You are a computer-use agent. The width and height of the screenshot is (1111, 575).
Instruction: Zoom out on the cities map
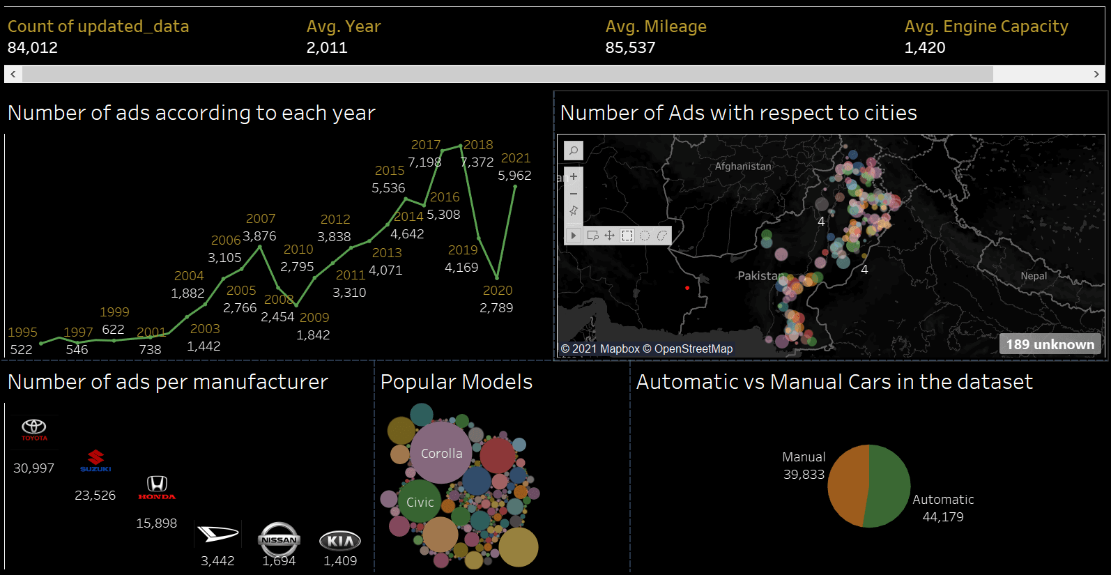pyautogui.click(x=574, y=194)
